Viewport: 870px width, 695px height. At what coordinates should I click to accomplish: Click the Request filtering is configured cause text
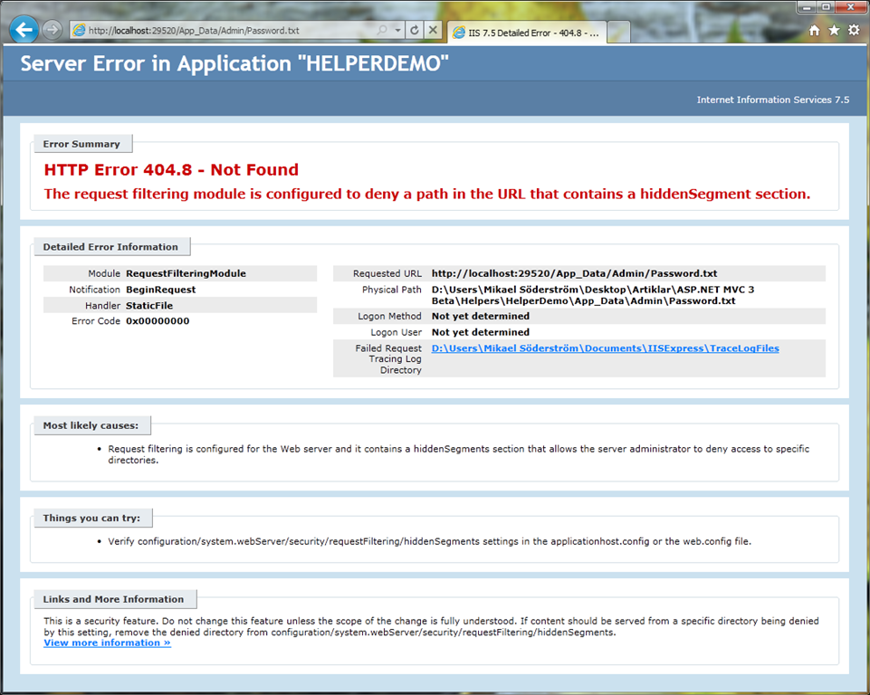click(458, 454)
